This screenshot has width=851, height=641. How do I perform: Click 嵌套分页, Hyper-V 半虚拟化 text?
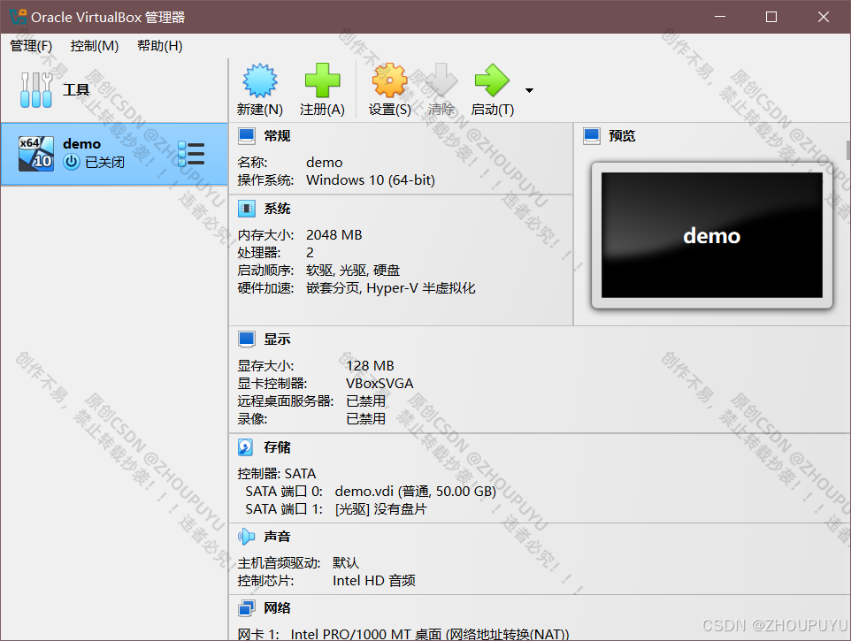(x=391, y=288)
